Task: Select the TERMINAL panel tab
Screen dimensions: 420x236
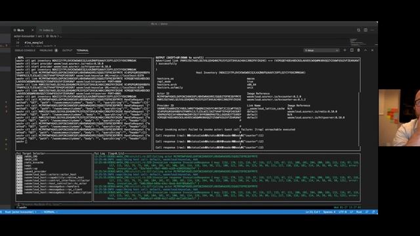Action: [82, 50]
